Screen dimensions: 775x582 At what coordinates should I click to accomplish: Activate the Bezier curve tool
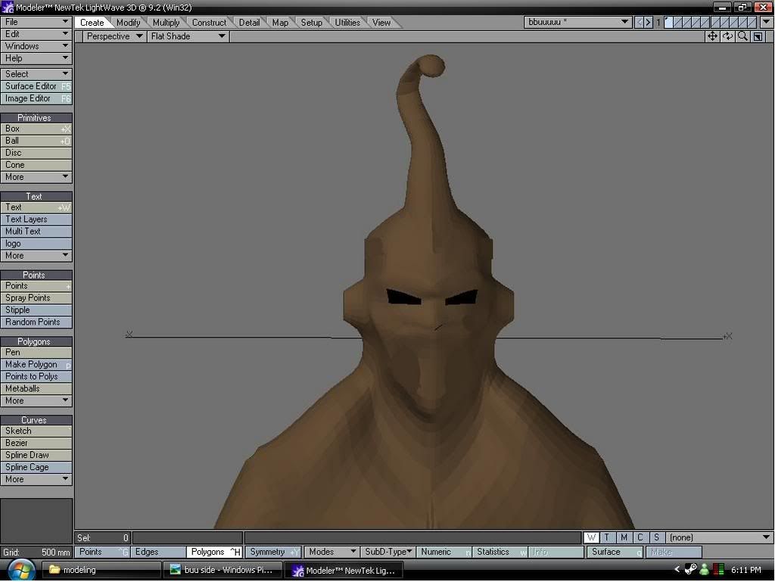pyautogui.click(x=36, y=444)
